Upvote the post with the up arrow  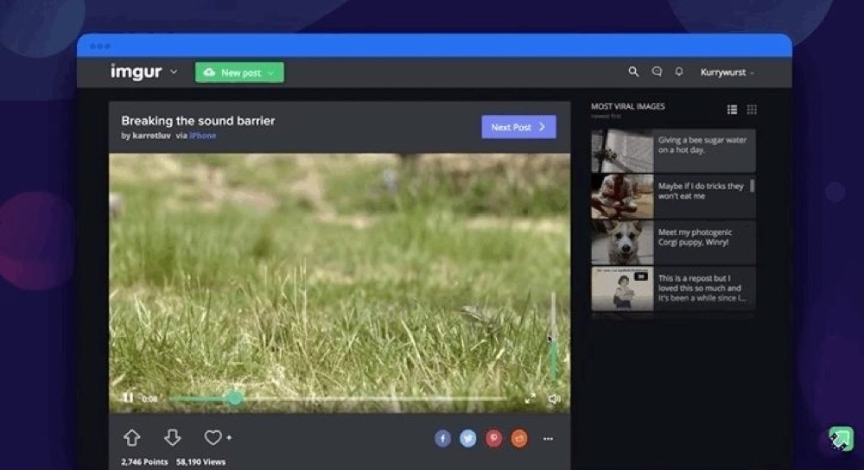(131, 438)
